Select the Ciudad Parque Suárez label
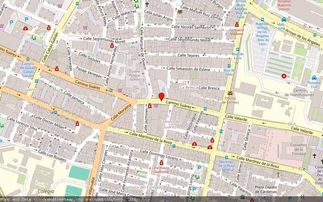The width and height of the screenshot is (323, 202). coord(135,75)
